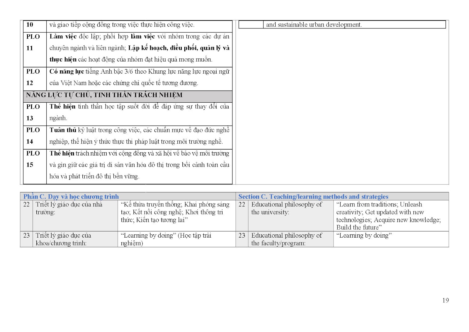Select the 'PLO 12' label cell
This screenshot has width=469, height=332.
tap(33, 77)
